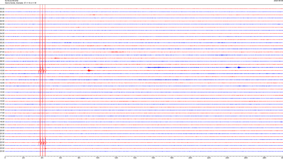Click the 16m tick label on time axis
Screen dimensions: 283x159
tap(153, 158)
